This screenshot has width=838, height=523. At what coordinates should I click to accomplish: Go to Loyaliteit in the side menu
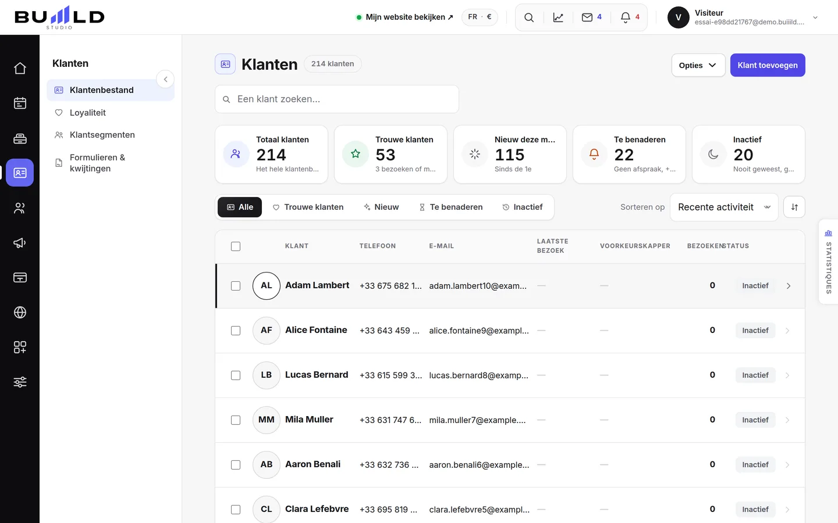(x=111, y=113)
